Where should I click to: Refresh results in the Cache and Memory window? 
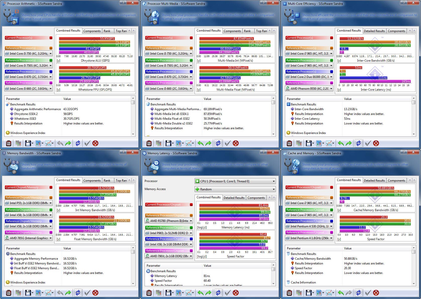[x=358, y=293]
